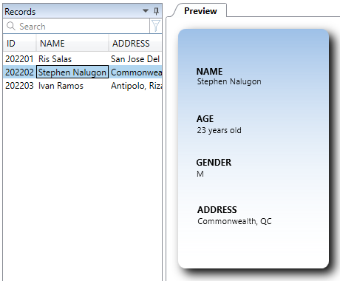Select the Ris Salas name cell

click(x=72, y=59)
